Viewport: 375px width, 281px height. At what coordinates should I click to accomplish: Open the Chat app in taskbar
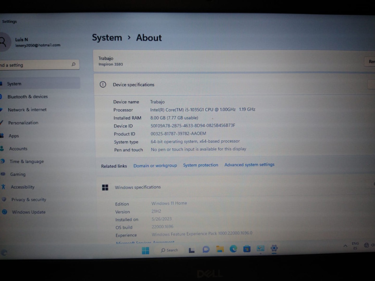pyautogui.click(x=206, y=250)
